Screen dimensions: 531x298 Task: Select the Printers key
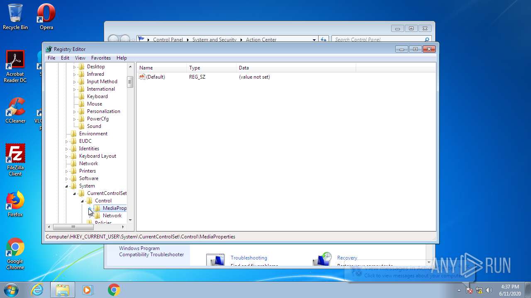87,171
